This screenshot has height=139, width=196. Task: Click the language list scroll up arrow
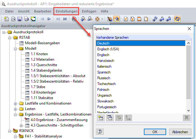(188, 43)
